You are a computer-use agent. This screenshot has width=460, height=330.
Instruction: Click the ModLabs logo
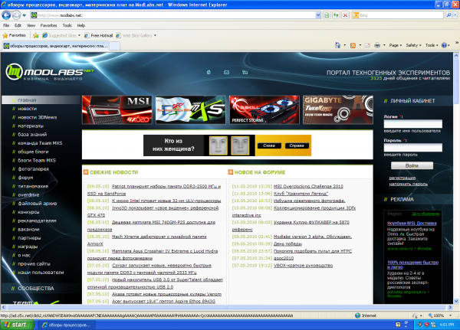point(49,72)
